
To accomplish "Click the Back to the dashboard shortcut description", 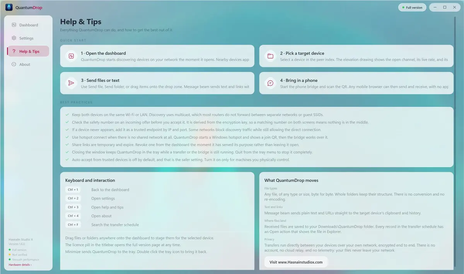I will (110, 190).
